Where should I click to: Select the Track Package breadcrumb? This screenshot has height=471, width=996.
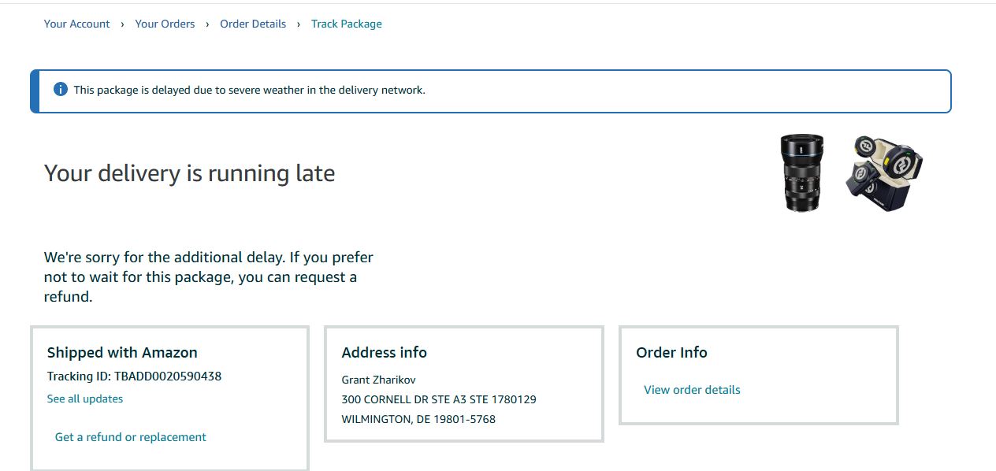(347, 24)
